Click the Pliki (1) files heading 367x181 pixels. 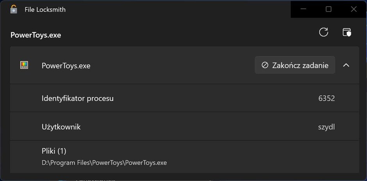tap(54, 151)
